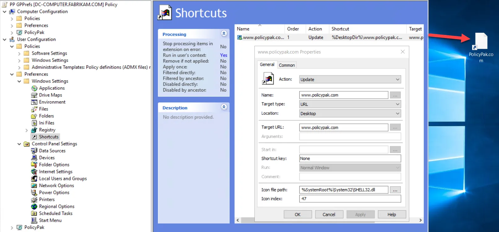
Task: Collapse the Control Panel Settings node
Action: click(x=19, y=144)
